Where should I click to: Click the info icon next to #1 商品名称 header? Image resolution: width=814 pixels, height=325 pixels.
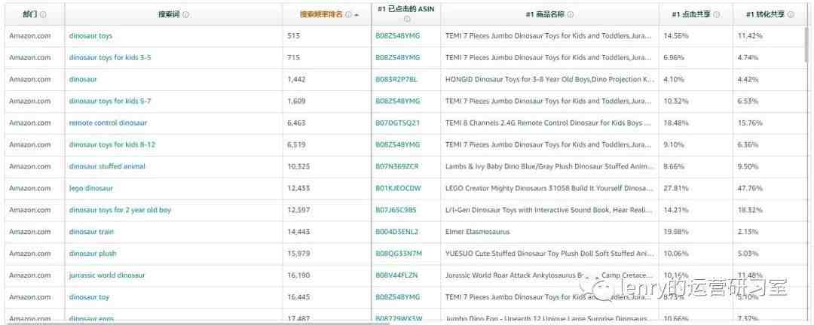click(x=570, y=14)
